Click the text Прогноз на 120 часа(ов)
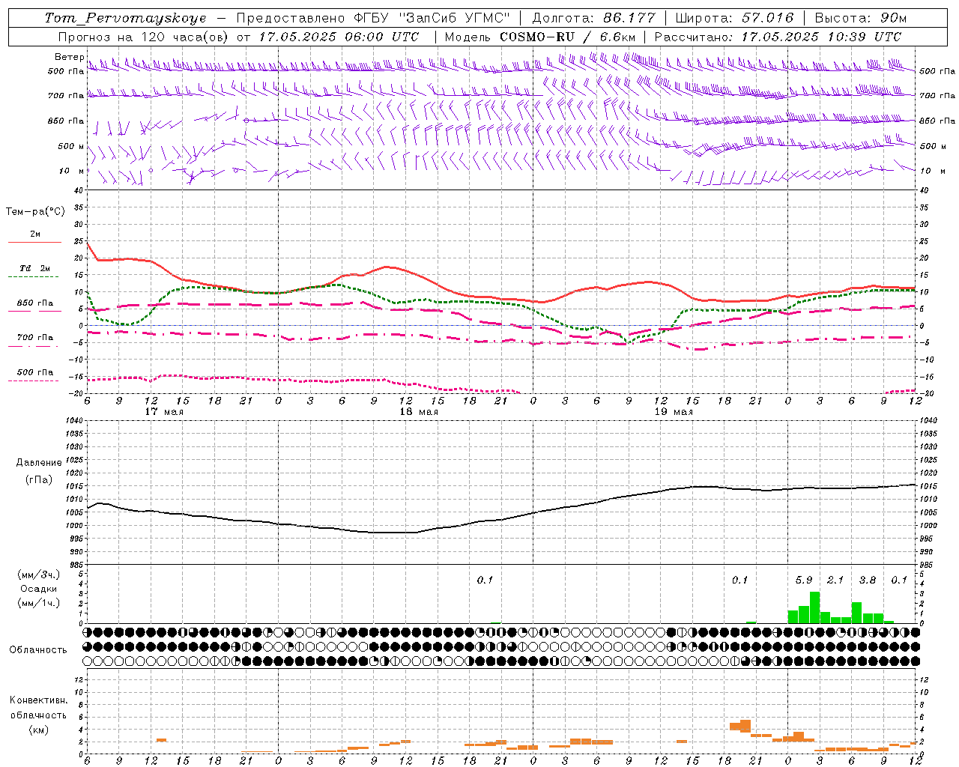This screenshot has width=959, height=767. click(143, 37)
